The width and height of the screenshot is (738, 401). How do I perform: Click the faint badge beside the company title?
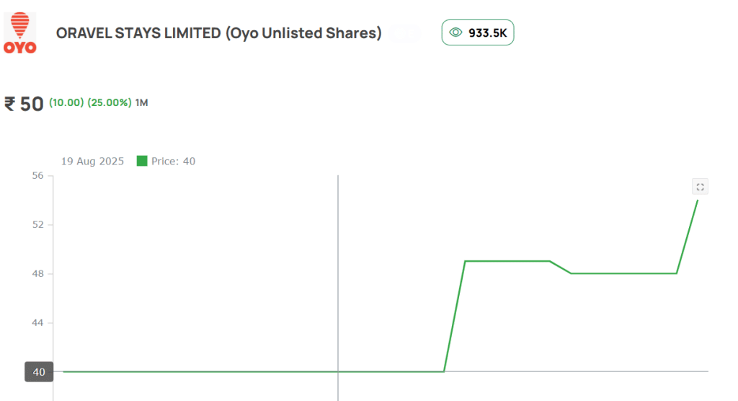pos(405,33)
